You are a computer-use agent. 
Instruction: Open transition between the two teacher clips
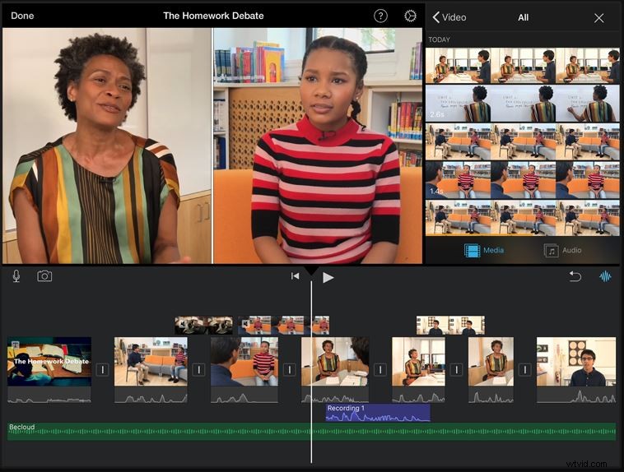click(456, 370)
